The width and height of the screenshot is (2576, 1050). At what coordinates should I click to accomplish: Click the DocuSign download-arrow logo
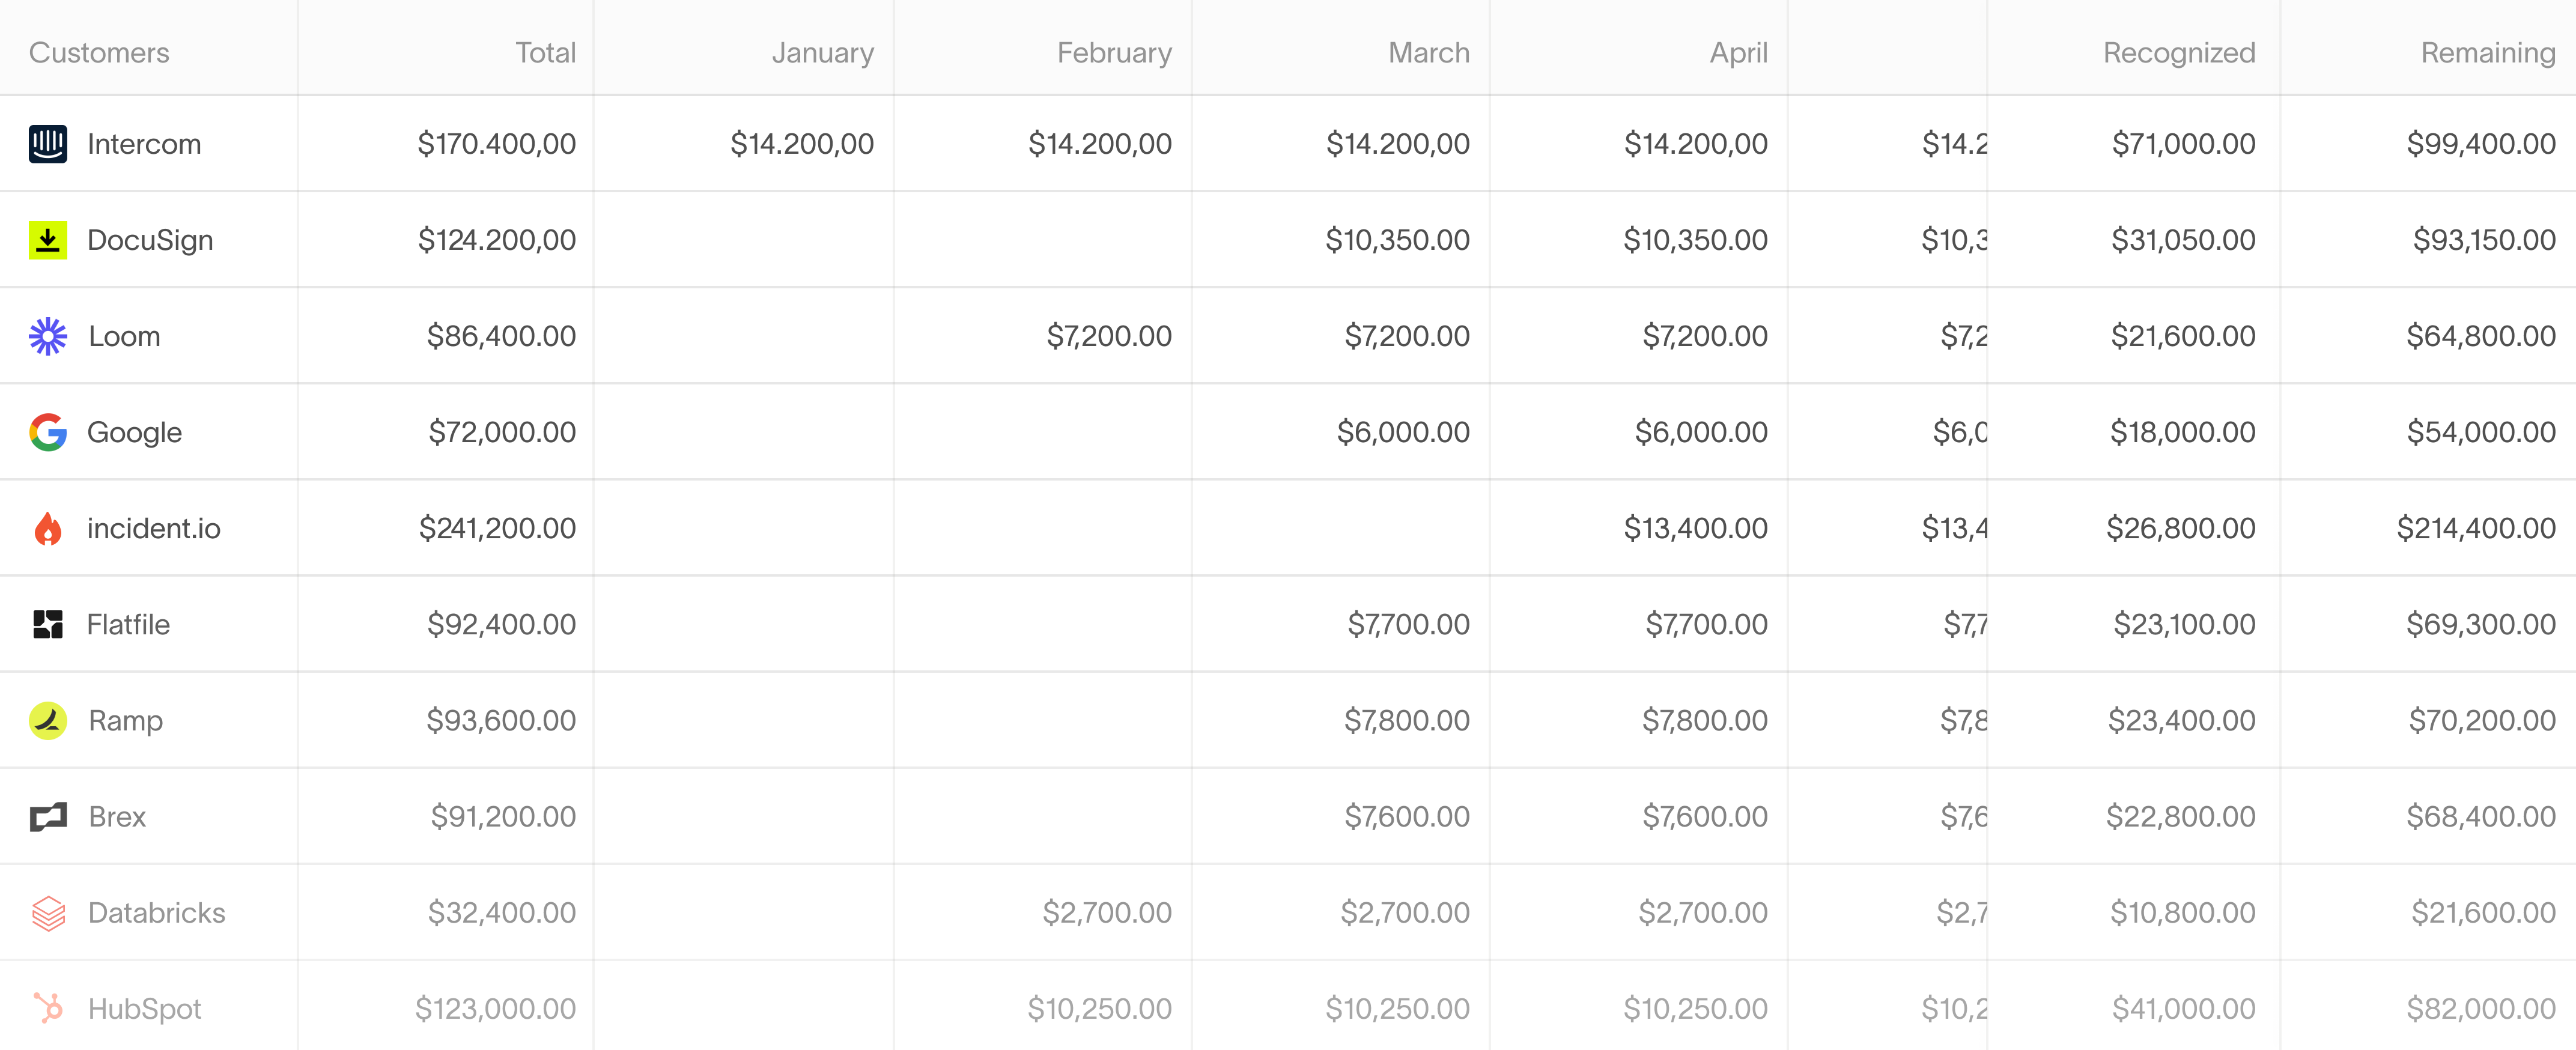coord(48,240)
